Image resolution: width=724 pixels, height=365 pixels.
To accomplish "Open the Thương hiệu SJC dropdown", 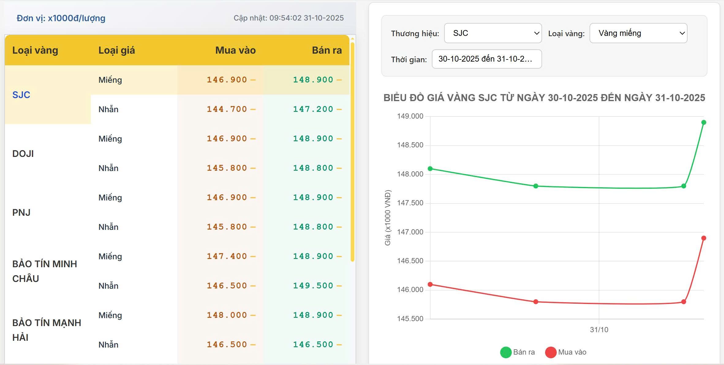I will click(x=493, y=33).
